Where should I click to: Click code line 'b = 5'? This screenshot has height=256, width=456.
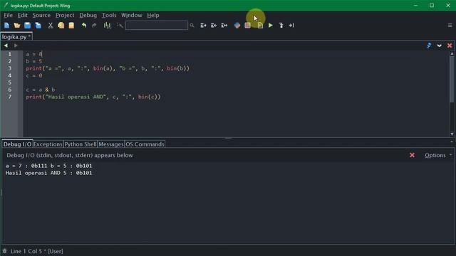coord(33,61)
